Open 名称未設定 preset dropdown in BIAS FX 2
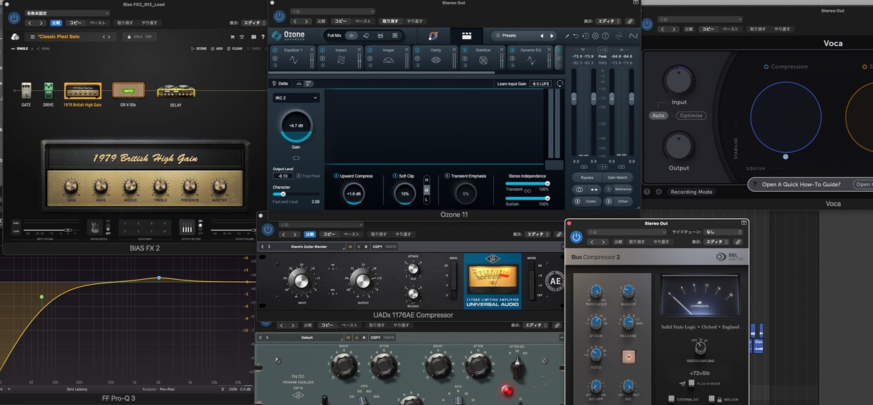Screen dimensions: 873x405 pos(67,13)
